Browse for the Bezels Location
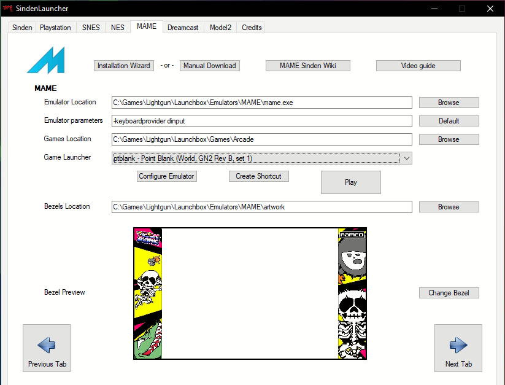The image size is (505, 385). [449, 207]
